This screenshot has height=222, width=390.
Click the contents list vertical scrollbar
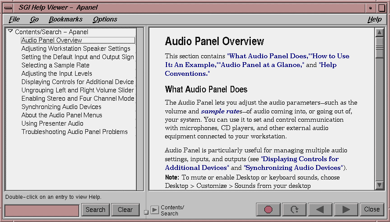coord(140,109)
